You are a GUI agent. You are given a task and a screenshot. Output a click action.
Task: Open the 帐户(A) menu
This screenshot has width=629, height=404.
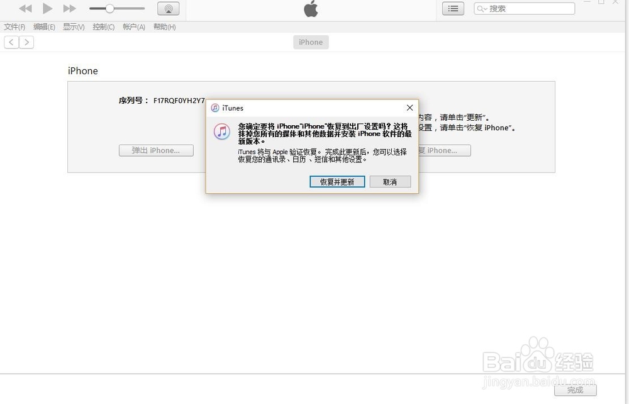click(x=133, y=27)
